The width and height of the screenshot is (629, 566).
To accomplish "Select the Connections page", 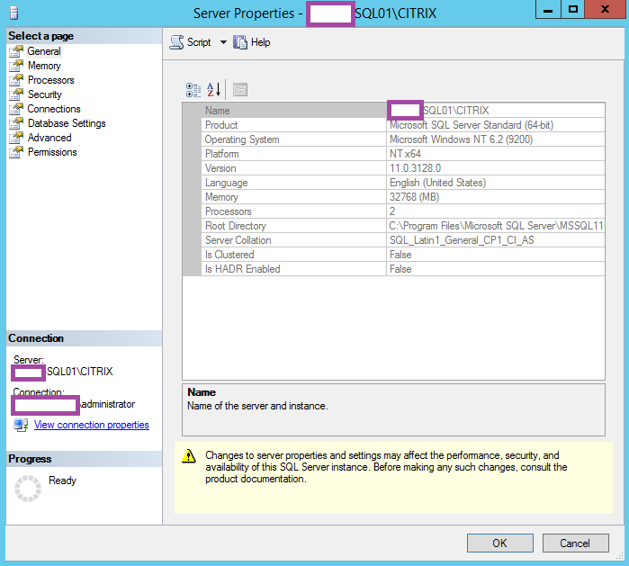I will pyautogui.click(x=54, y=109).
